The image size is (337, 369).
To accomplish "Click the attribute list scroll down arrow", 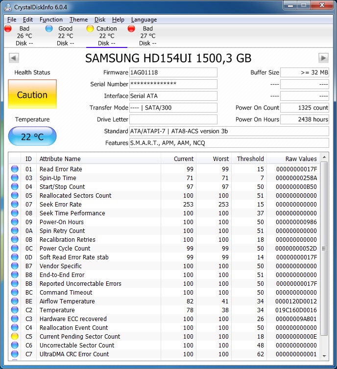I will point(324,356).
